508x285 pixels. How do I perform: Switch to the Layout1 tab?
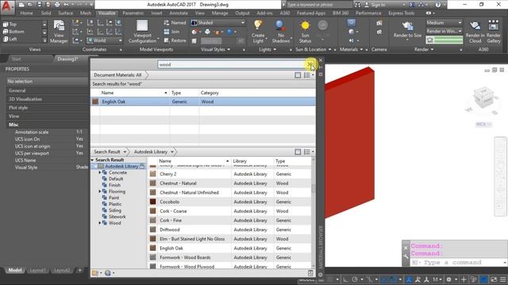[x=37, y=270]
